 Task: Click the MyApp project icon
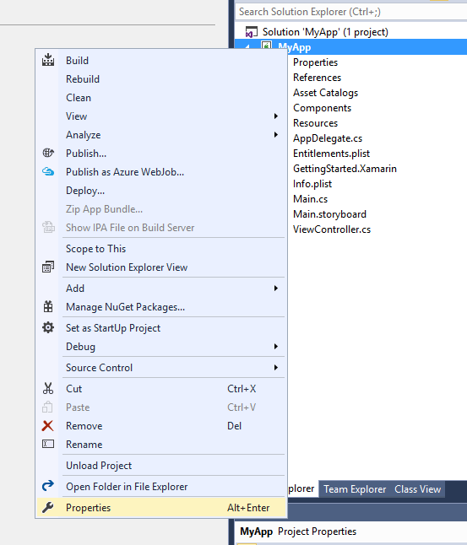[x=267, y=46]
